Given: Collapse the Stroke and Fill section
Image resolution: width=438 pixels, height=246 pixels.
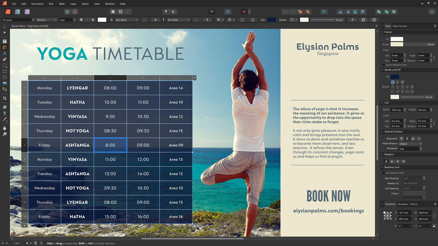Looking at the screenshot, I should pos(382,70).
